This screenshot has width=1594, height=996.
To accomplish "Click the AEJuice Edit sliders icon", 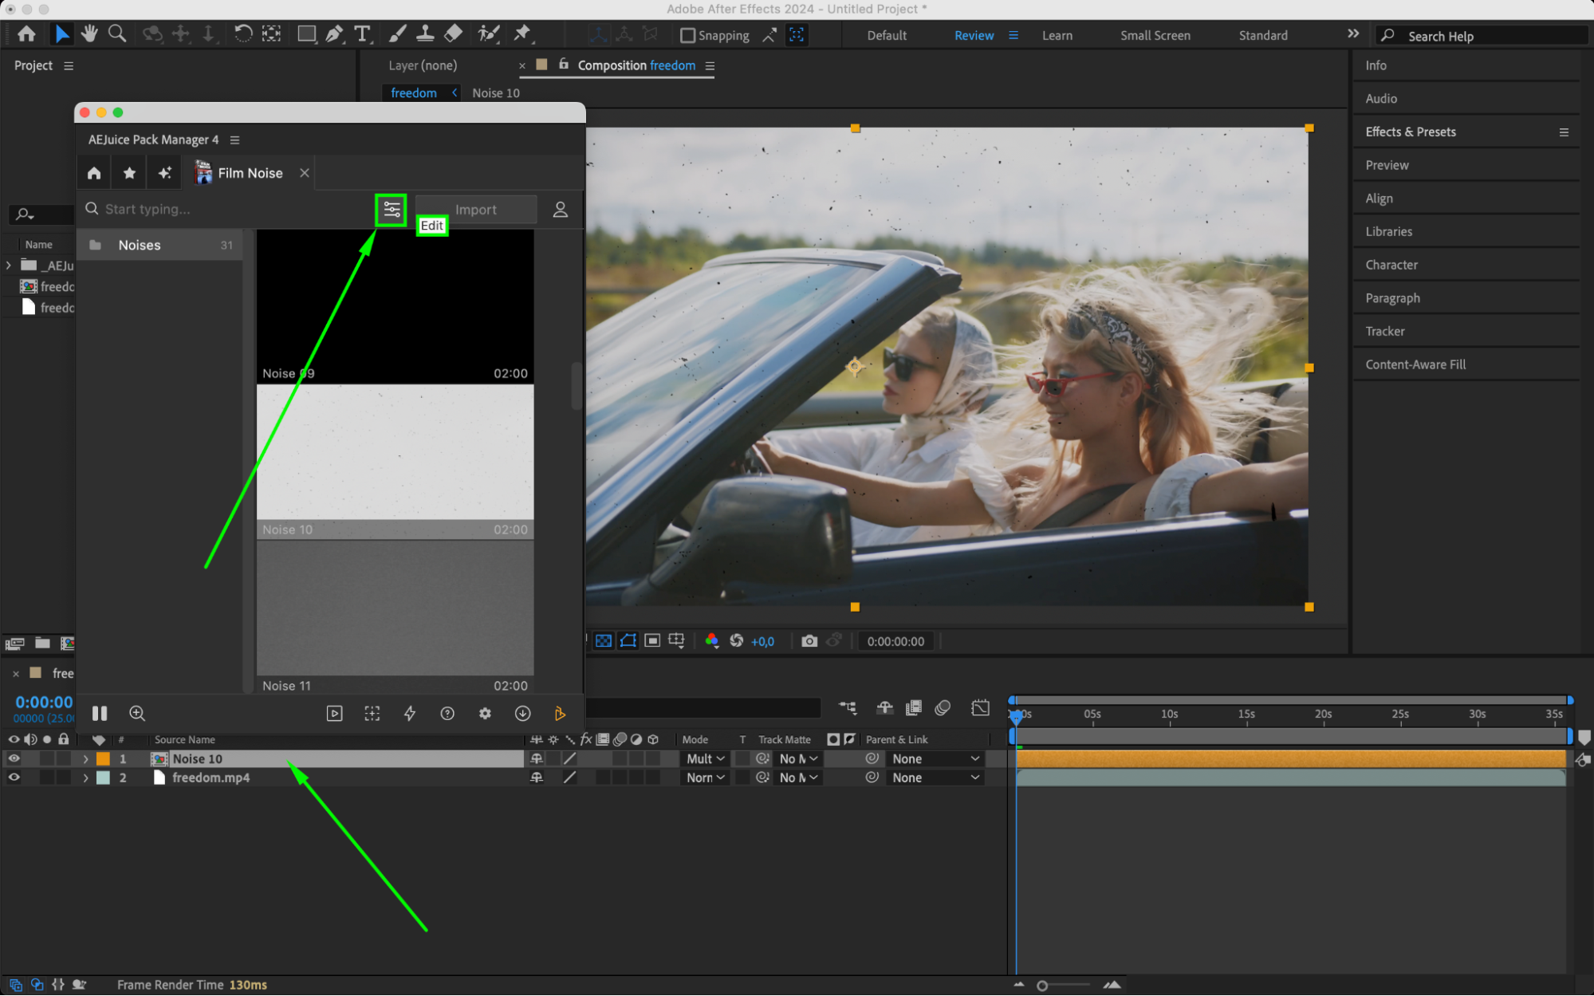I will tap(392, 210).
